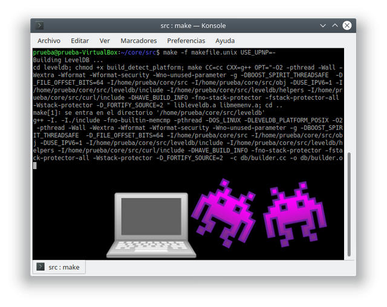Open the Marcadores menu

pyautogui.click(x=138, y=40)
